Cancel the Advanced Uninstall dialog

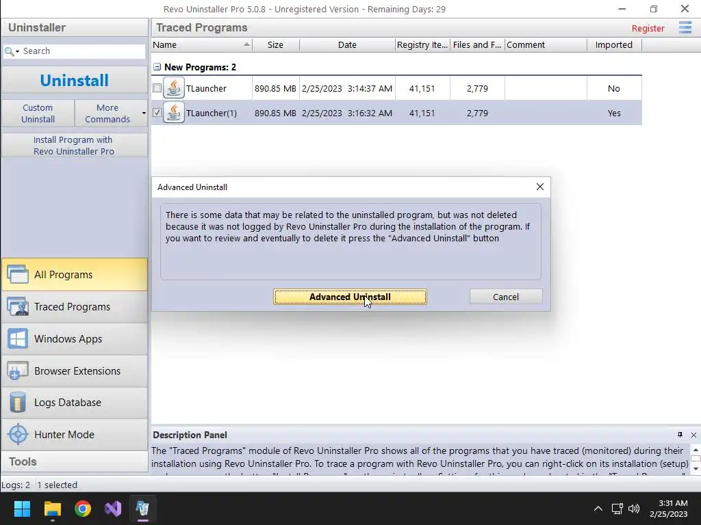click(506, 297)
